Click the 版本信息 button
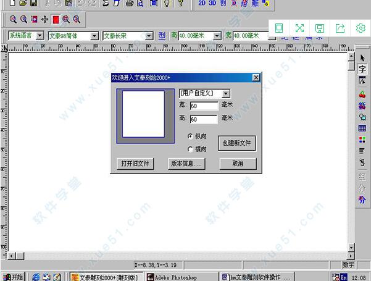371x281 pixels. [x=186, y=164]
